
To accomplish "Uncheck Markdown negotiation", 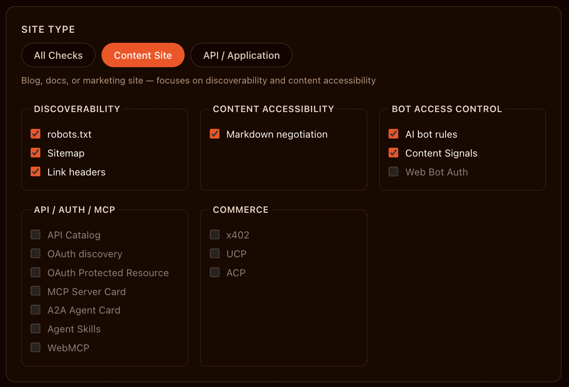I will [215, 134].
